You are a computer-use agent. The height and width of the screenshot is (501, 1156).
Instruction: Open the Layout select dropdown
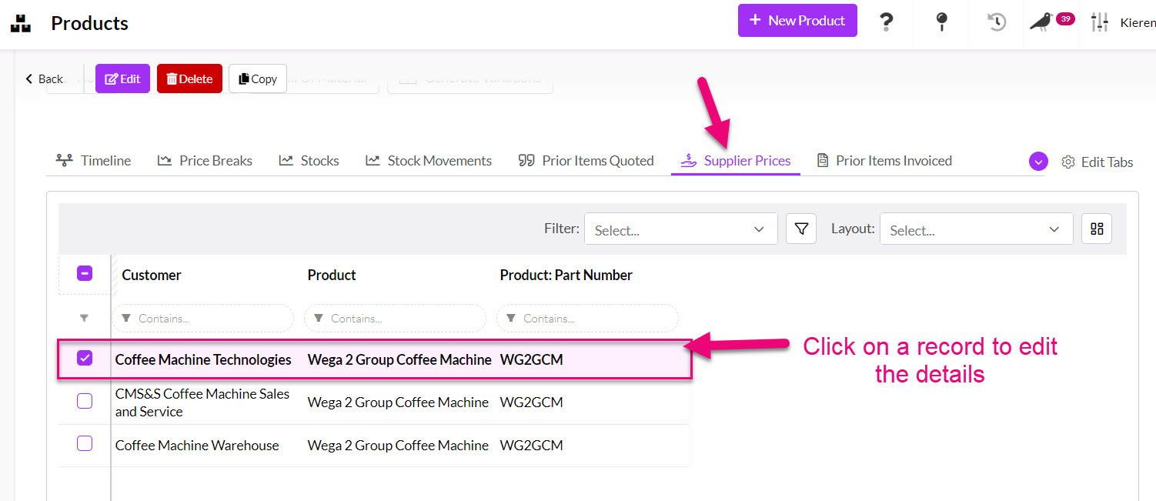[x=976, y=229]
